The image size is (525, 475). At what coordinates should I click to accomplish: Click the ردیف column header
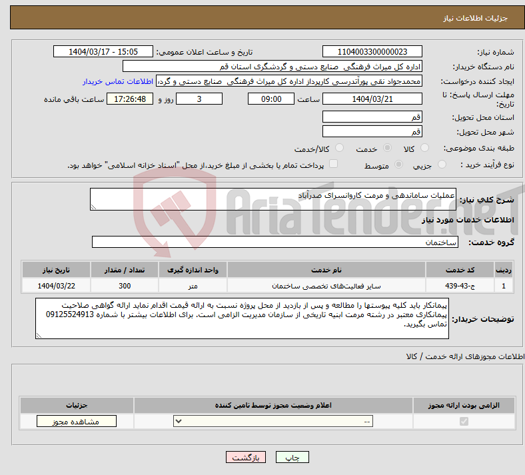[x=504, y=270]
